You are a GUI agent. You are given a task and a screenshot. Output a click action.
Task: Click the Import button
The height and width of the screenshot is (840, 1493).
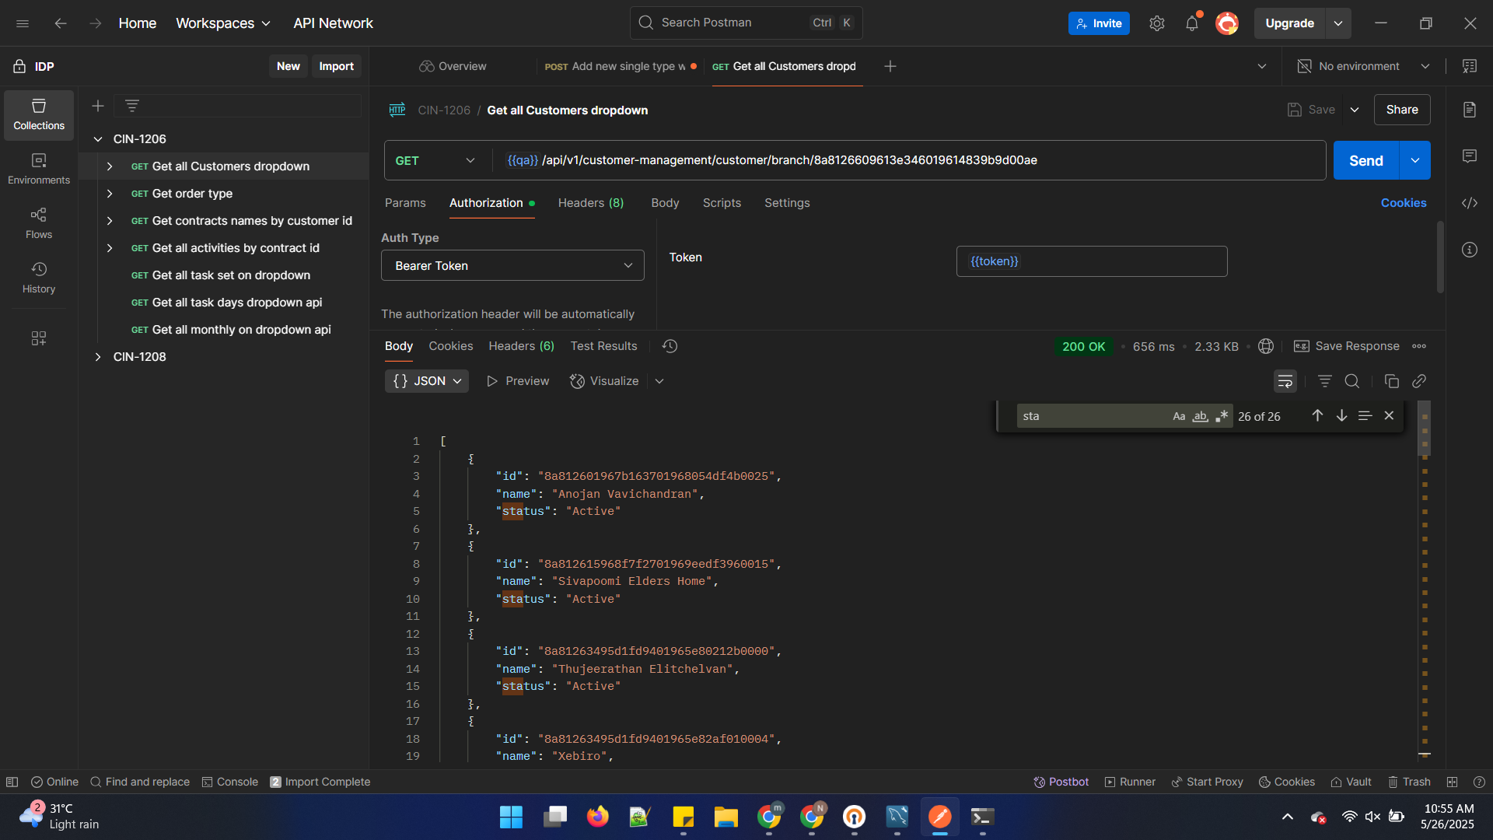pos(336,66)
